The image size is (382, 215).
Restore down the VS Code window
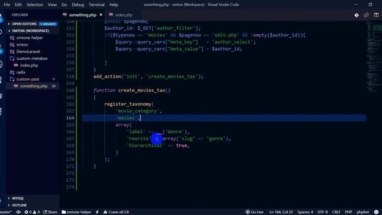coord(370,5)
